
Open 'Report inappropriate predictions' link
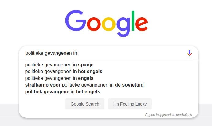pos(168,115)
